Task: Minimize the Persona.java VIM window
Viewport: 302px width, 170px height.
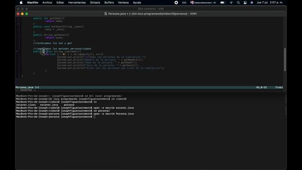Action: click(22, 14)
